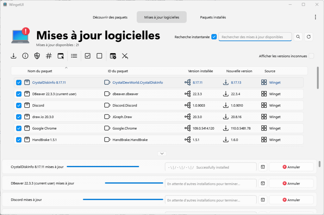Click the Discord En attente status field
Image resolution: width=324 pixels, height=215 pixels.
pos(211,200)
